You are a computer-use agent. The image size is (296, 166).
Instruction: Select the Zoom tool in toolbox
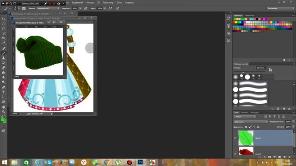click(3, 112)
